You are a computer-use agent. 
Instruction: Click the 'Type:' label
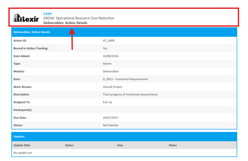point(17,64)
